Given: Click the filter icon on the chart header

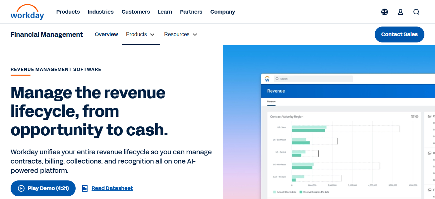Looking at the screenshot, I should click(412, 116).
